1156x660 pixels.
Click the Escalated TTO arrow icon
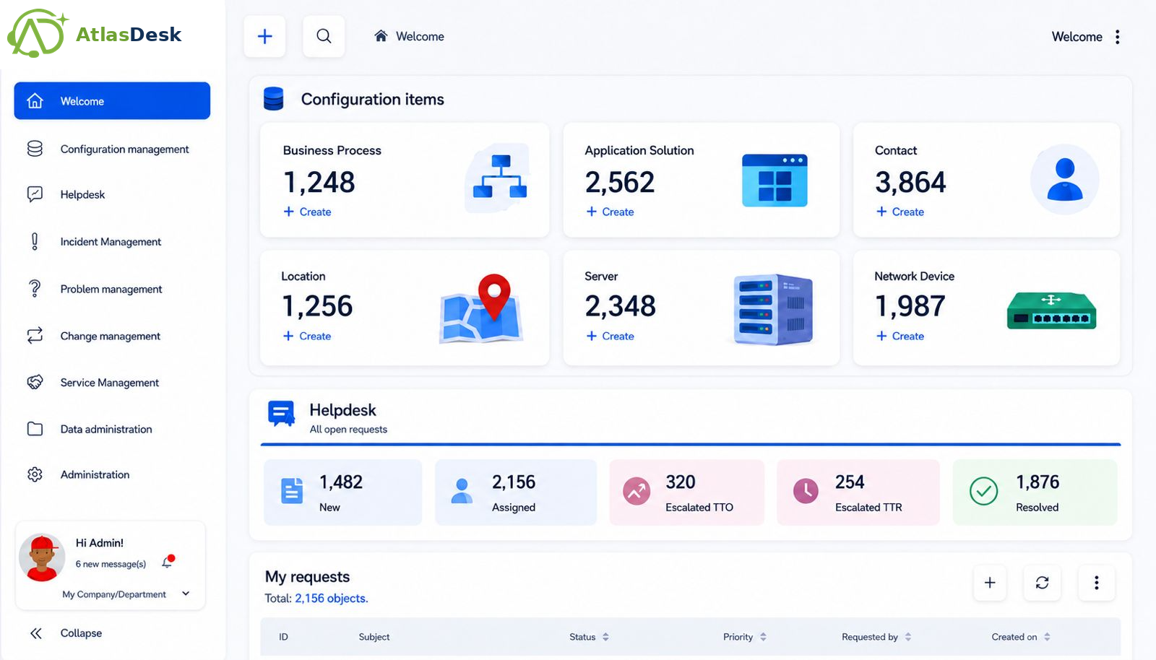637,491
